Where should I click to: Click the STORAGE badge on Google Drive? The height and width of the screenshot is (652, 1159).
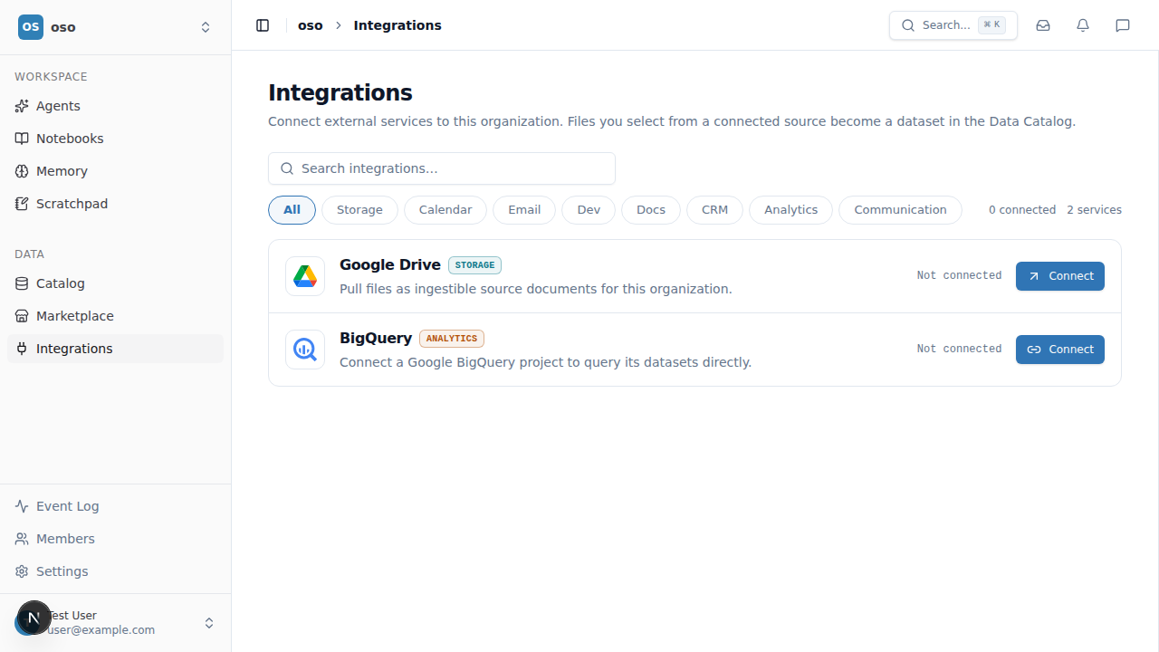(474, 265)
